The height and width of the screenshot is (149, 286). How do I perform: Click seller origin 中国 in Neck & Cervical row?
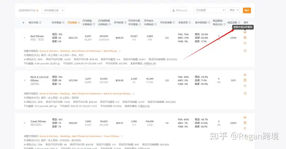click(144, 106)
